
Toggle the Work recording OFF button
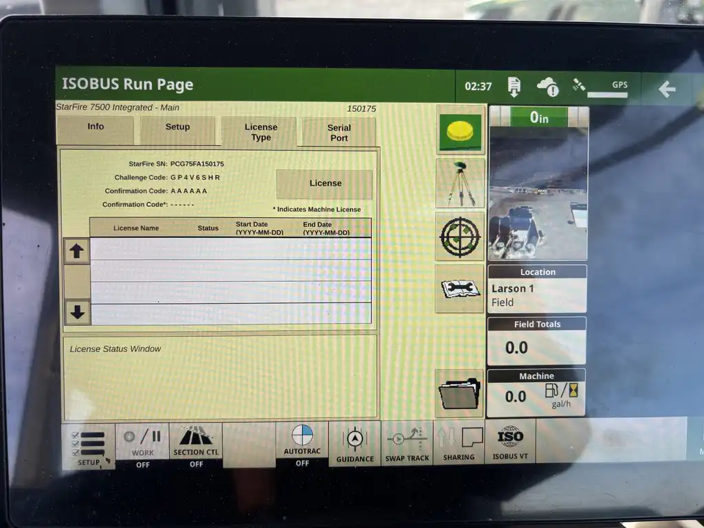click(142, 447)
